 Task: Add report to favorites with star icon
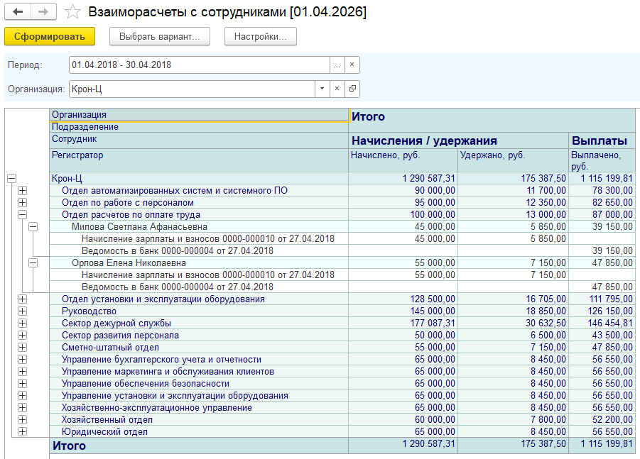pyautogui.click(x=72, y=12)
